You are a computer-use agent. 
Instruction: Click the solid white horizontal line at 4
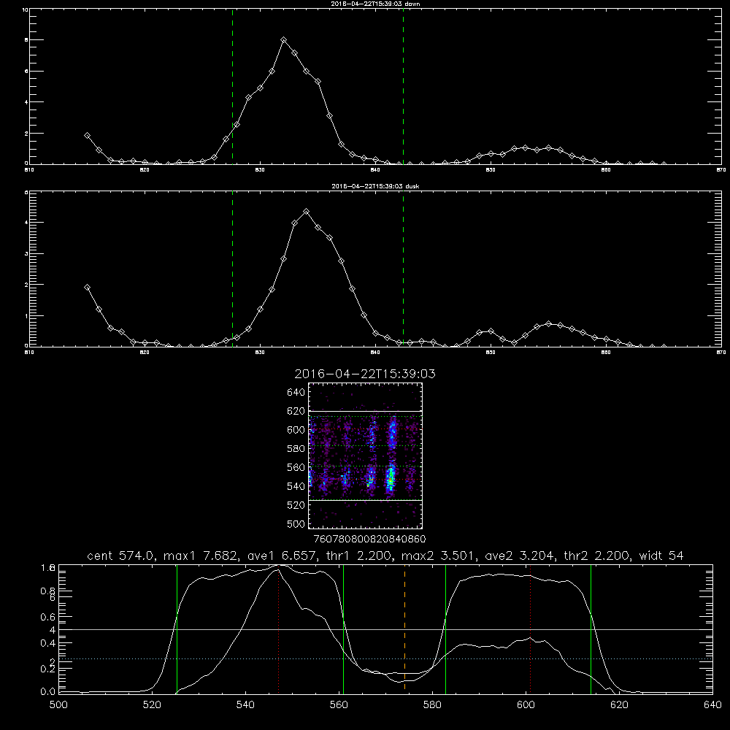pyautogui.click(x=386, y=629)
